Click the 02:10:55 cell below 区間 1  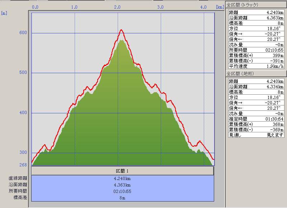[122, 191]
